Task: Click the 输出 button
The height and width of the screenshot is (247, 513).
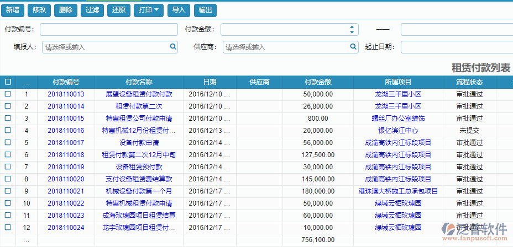Action: click(x=205, y=10)
